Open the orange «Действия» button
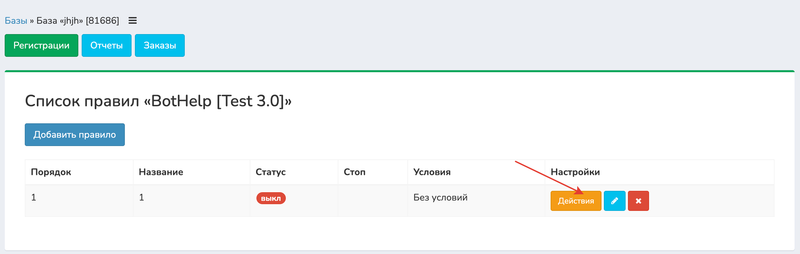The height and width of the screenshot is (254, 800). coord(575,201)
